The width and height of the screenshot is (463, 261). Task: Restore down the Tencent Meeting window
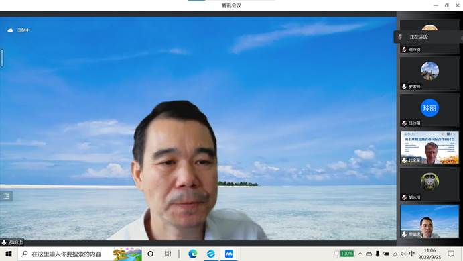pyautogui.click(x=447, y=5)
